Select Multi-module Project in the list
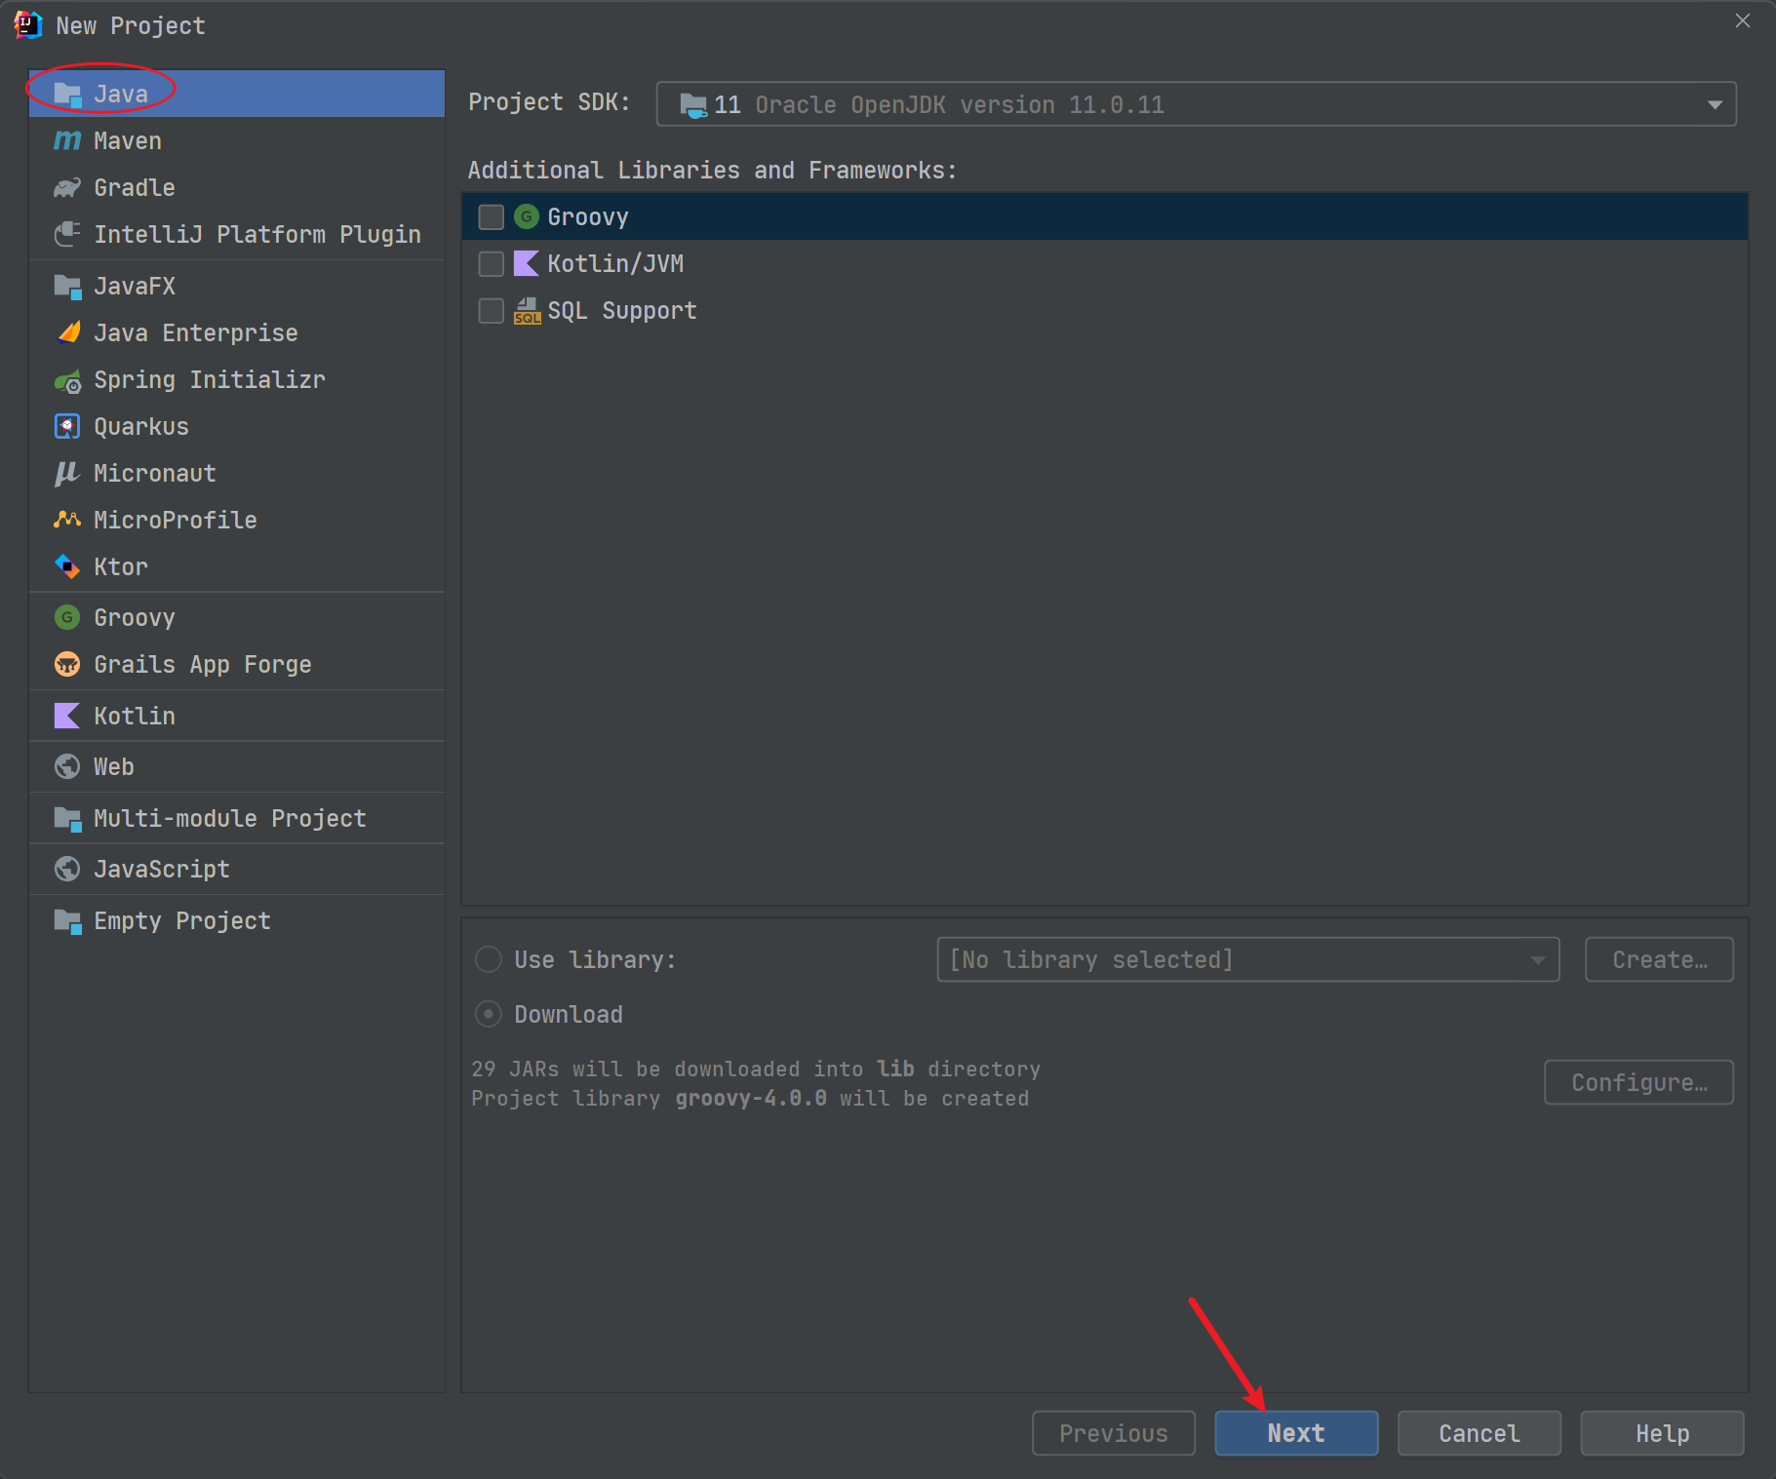1776x1479 pixels. [x=237, y=818]
